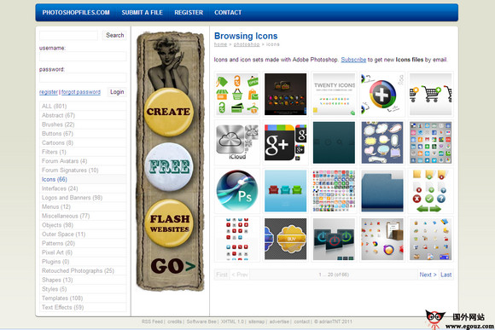Click the Login button

(117, 92)
